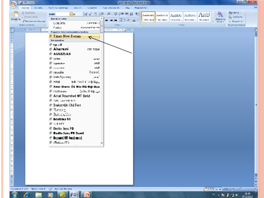
Task: Expand the styles gallery more arrow
Action: click(x=213, y=21)
